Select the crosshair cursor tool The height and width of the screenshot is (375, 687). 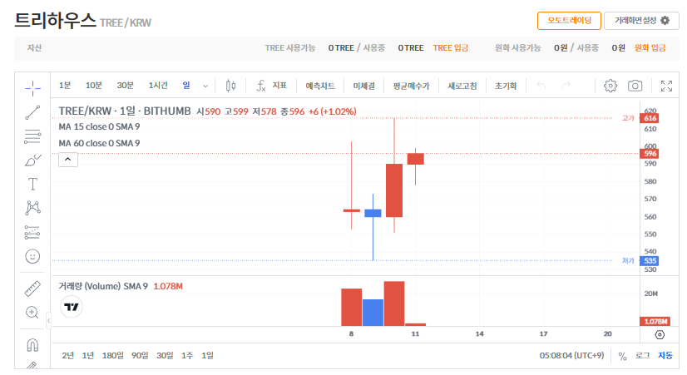[32, 88]
